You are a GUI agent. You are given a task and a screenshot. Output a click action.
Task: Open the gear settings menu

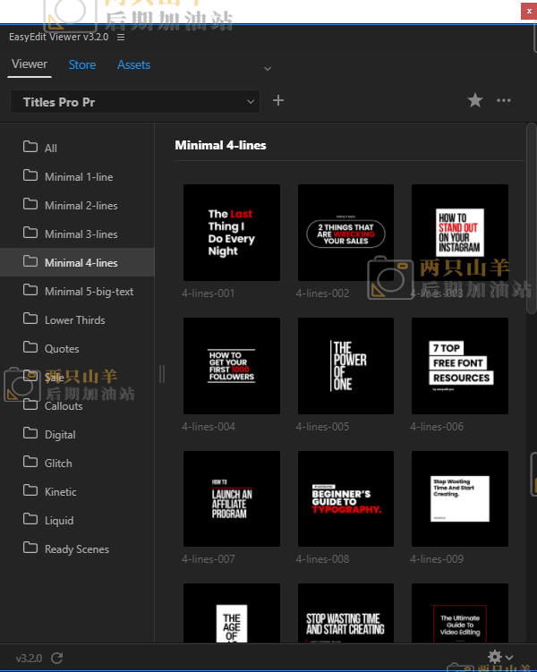pyautogui.click(x=496, y=658)
